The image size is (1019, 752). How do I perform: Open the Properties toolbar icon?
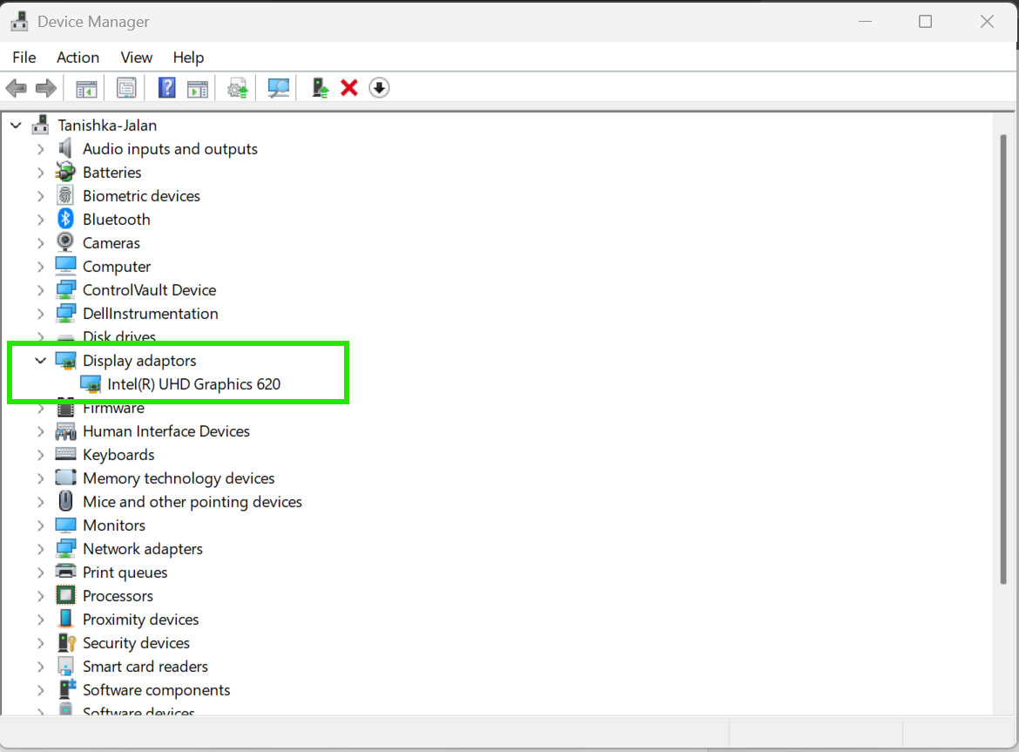tap(126, 88)
